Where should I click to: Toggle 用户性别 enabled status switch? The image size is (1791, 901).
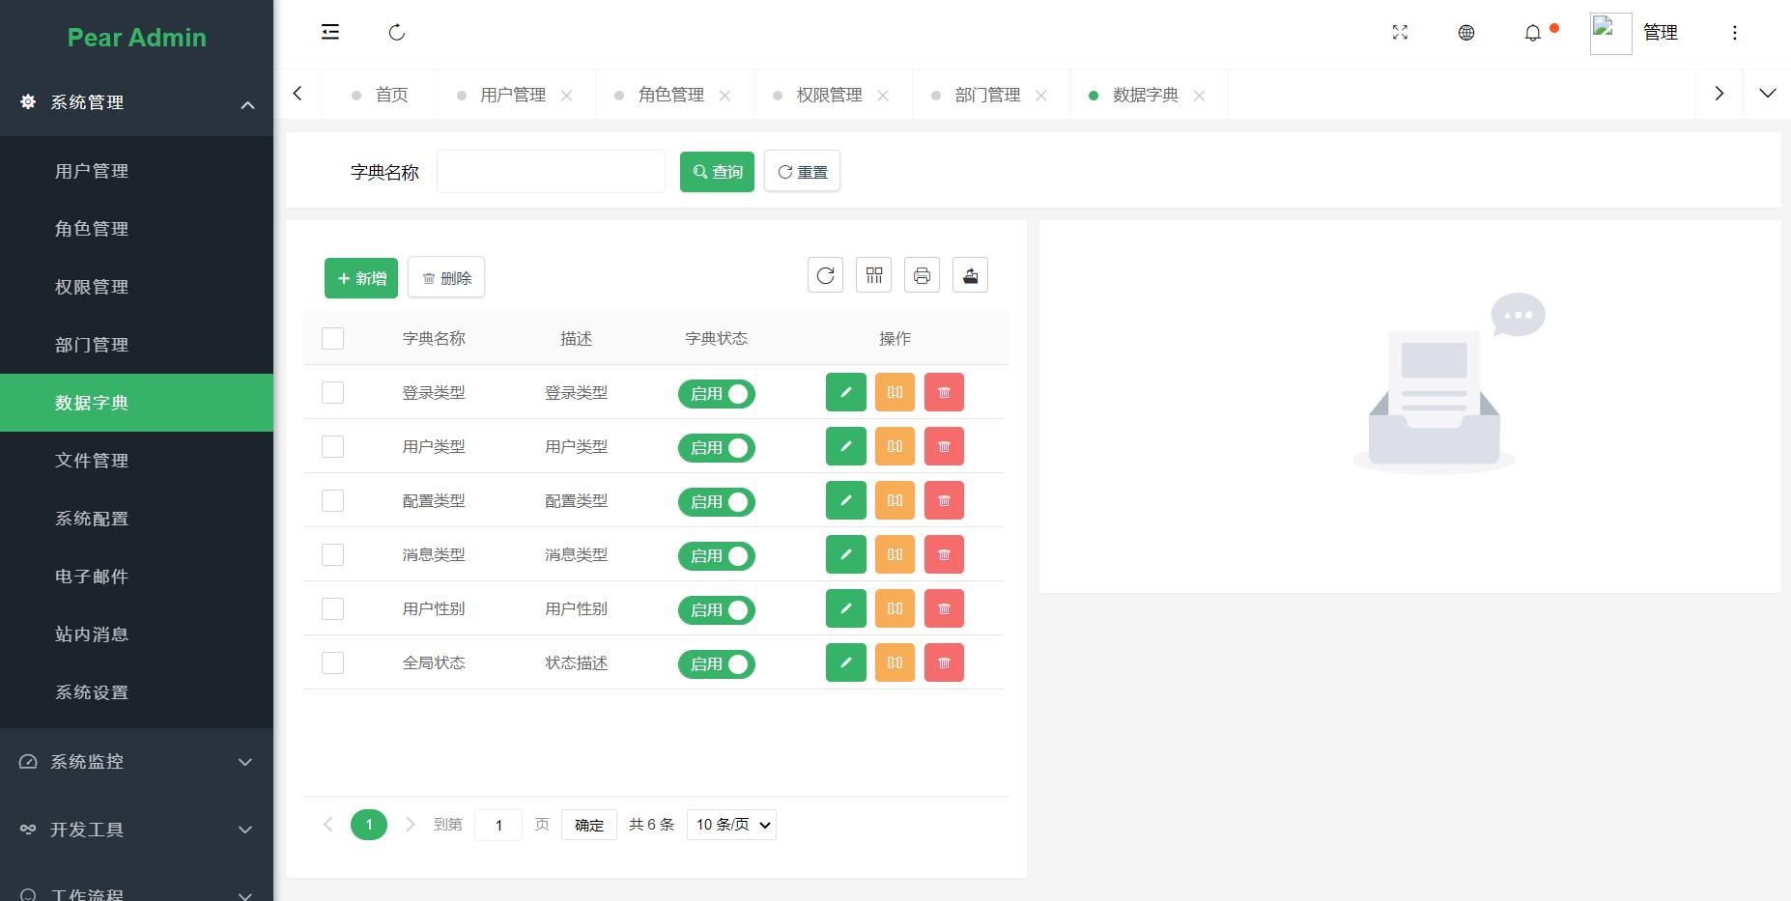(716, 609)
